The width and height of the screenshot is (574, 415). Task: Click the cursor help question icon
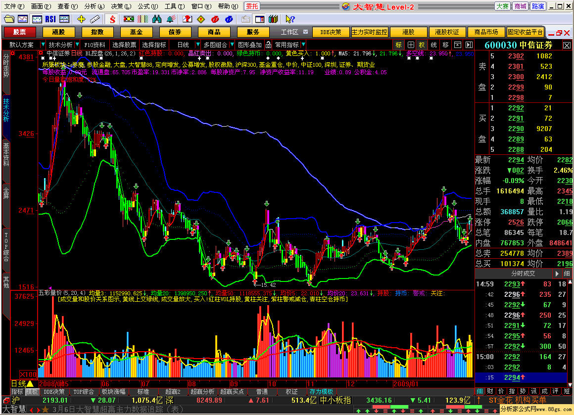290,19
